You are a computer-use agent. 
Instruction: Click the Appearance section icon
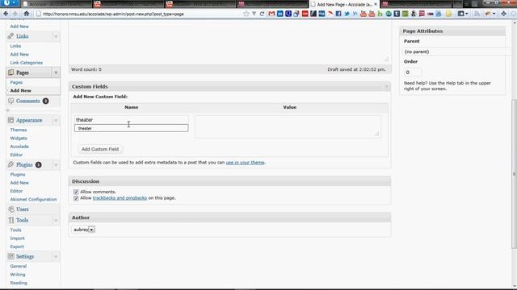pos(11,120)
